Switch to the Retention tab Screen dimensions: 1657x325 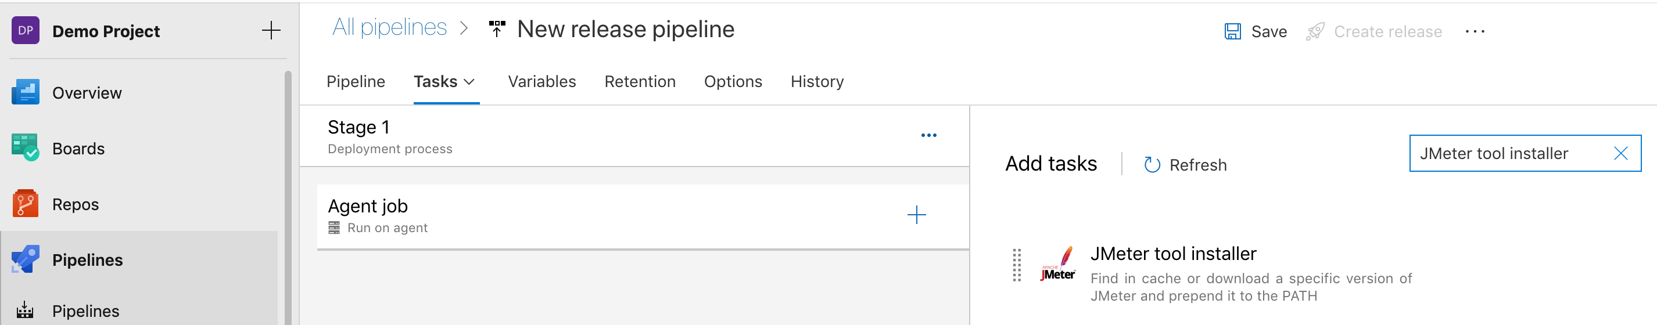click(639, 82)
